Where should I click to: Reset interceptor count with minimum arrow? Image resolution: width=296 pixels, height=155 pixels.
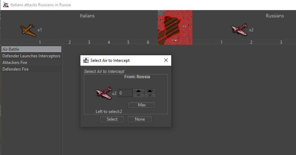(x=150, y=95)
